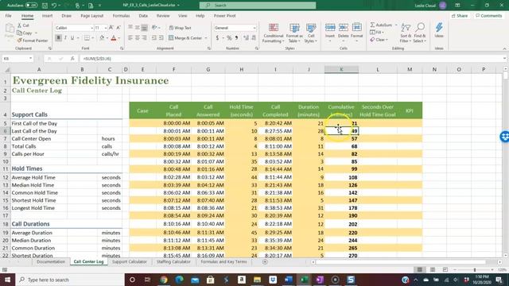Toggle Bold formatting
This screenshot has height=286, width=509.
tap(58, 38)
